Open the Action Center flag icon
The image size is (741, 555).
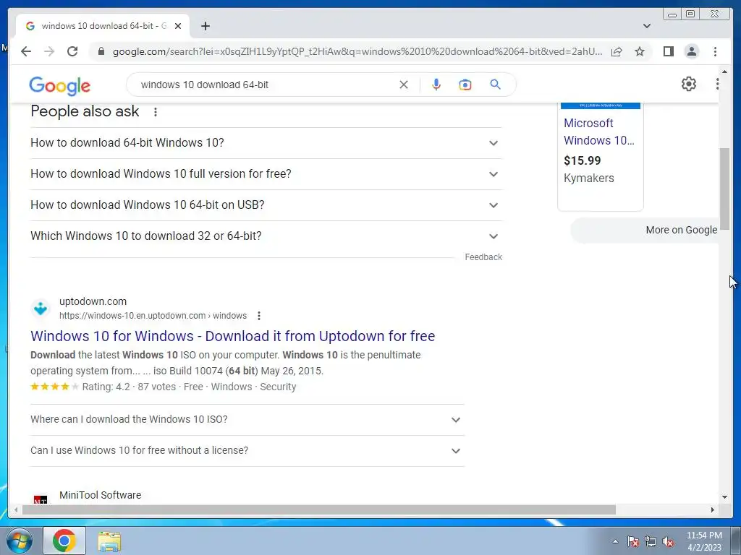633,541
